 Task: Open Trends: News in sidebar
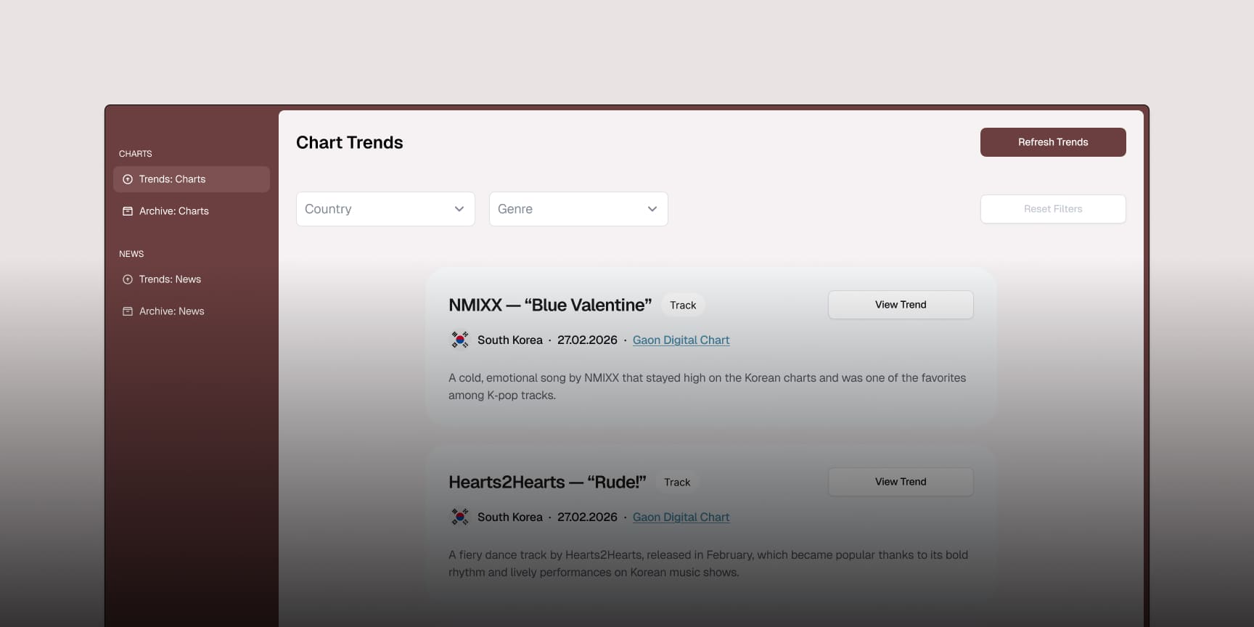coord(192,279)
